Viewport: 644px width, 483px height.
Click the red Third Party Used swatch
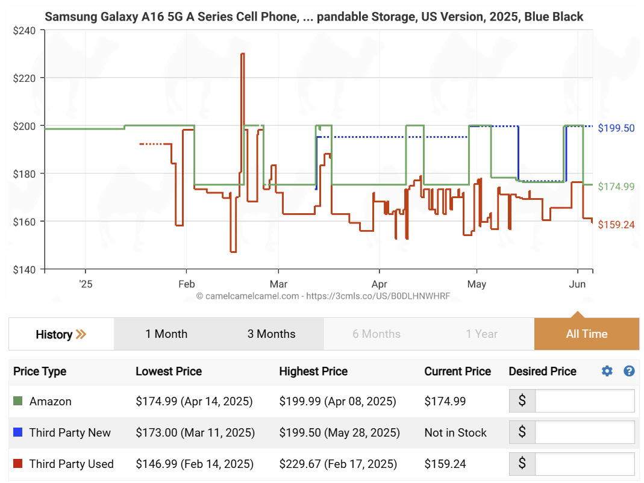click(x=18, y=464)
